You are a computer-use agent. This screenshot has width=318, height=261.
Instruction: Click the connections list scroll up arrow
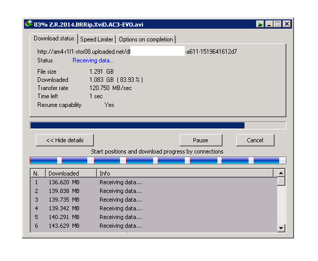pyautogui.click(x=281, y=173)
